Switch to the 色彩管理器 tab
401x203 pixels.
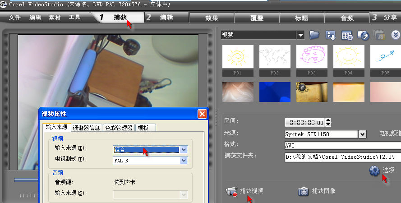point(119,128)
